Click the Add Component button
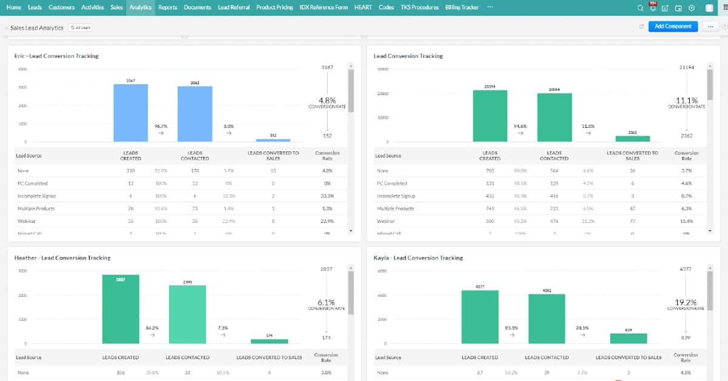The image size is (728, 381). pos(673,27)
